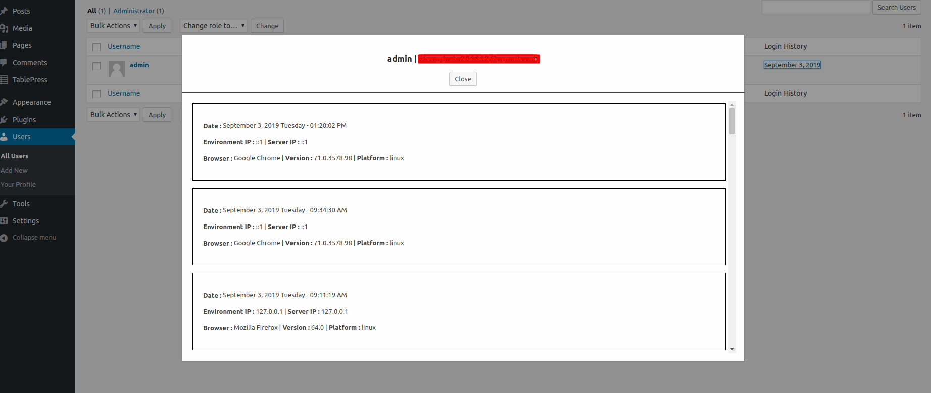Viewport: 931px width, 393px height.
Task: Click the bottom Apply button
Action: click(157, 115)
